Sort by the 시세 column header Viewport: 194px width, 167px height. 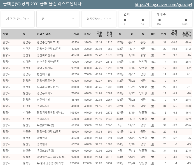pyautogui.click(x=76, y=34)
